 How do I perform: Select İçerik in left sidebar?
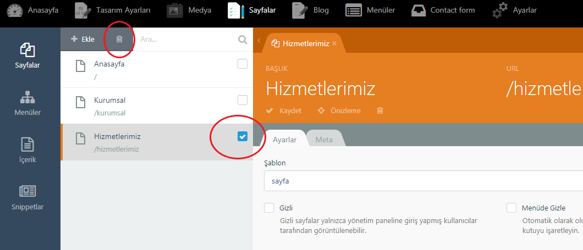(28, 150)
